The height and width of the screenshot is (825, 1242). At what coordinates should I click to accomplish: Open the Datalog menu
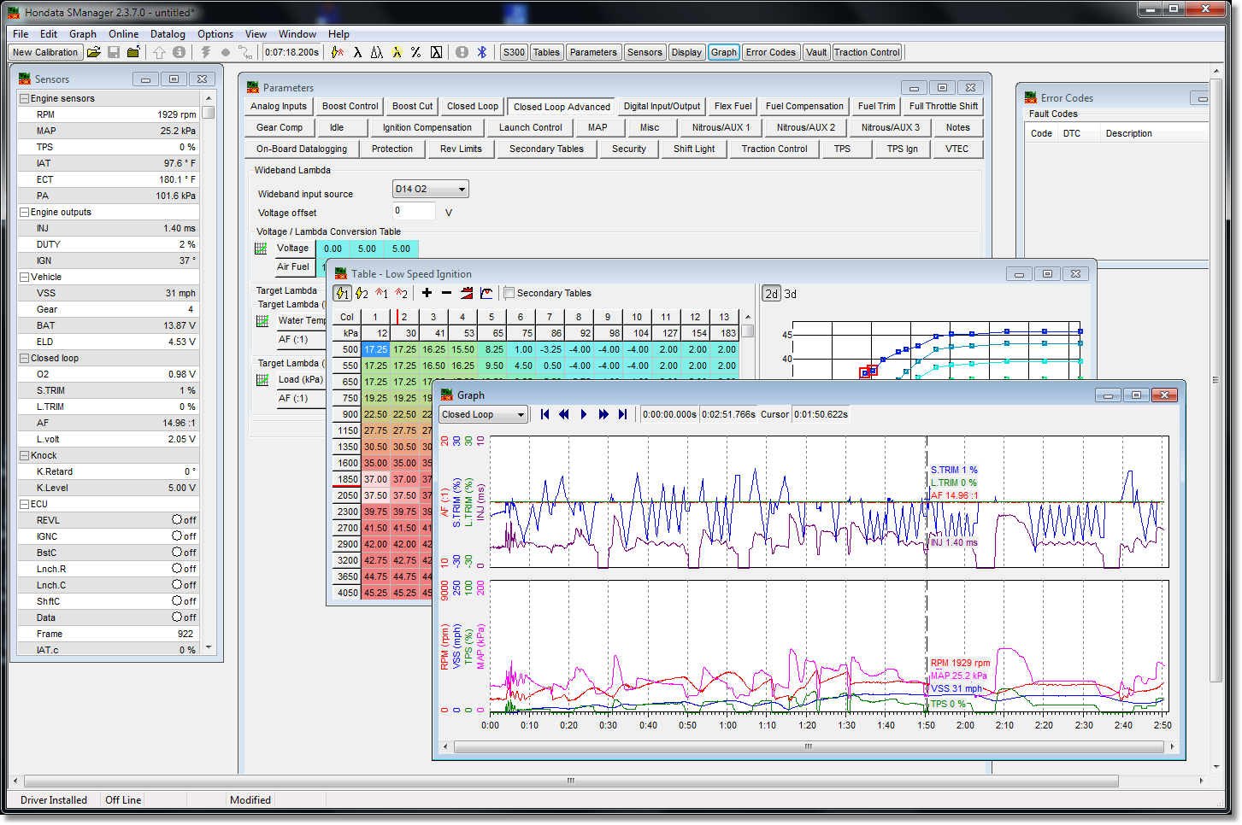[x=168, y=34]
